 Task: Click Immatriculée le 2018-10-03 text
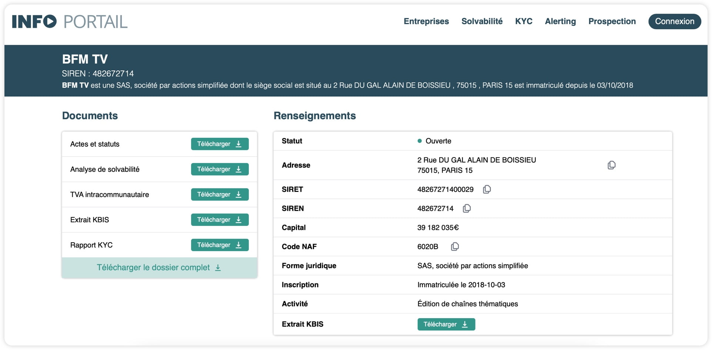tap(461, 285)
